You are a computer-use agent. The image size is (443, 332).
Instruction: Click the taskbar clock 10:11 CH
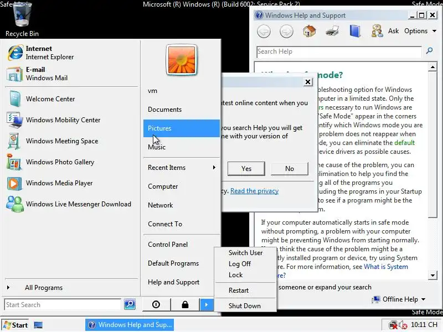click(424, 325)
